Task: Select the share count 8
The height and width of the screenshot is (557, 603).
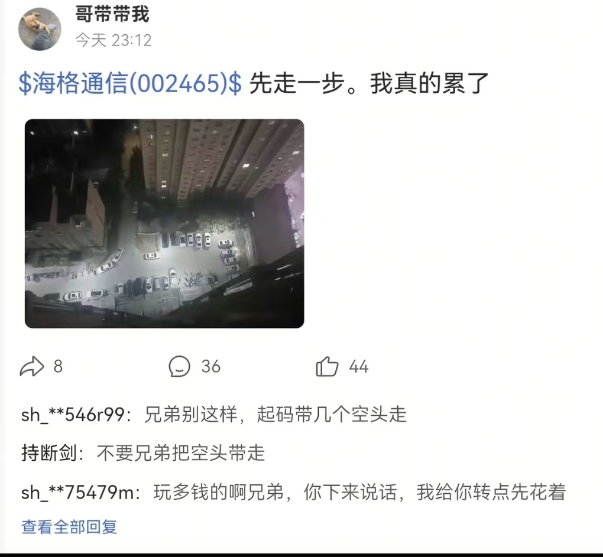Action: pyautogui.click(x=58, y=366)
